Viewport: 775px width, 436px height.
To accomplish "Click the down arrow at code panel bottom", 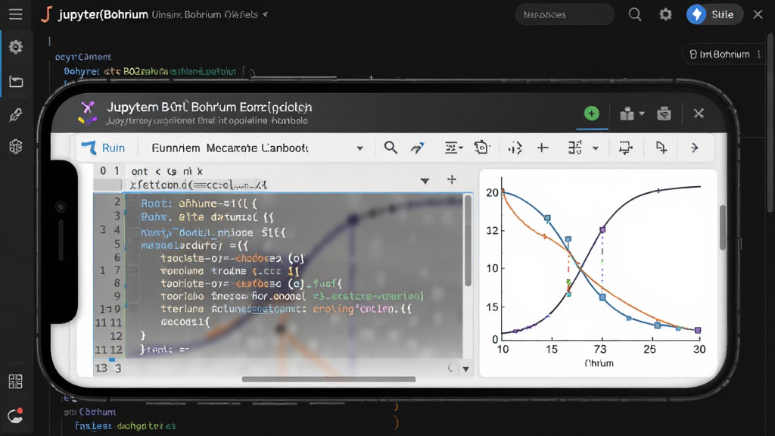I will (x=465, y=369).
